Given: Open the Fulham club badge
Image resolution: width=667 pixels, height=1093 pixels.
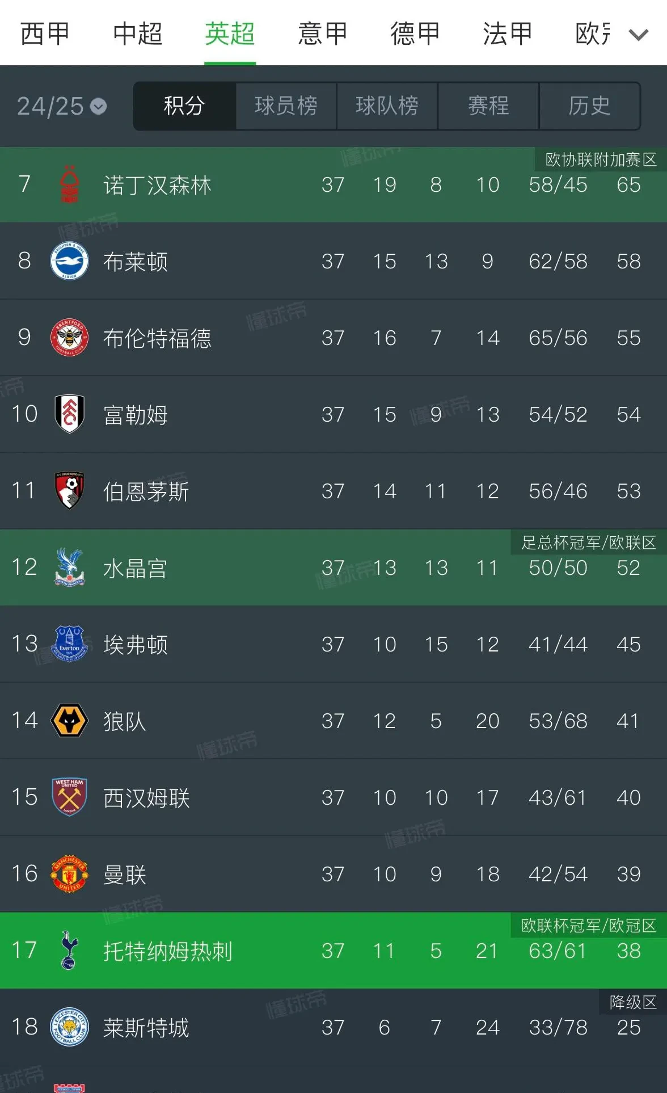Looking at the screenshot, I should click(x=69, y=415).
